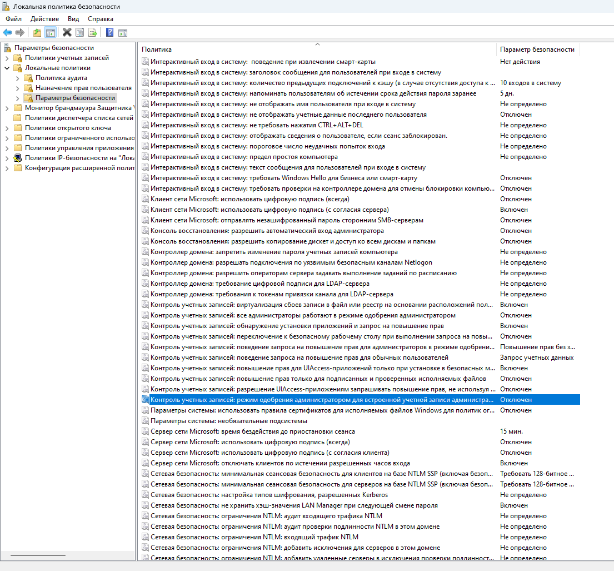Click the Export List toolbar icon
Screen dimensions: 614x571
[92, 32]
